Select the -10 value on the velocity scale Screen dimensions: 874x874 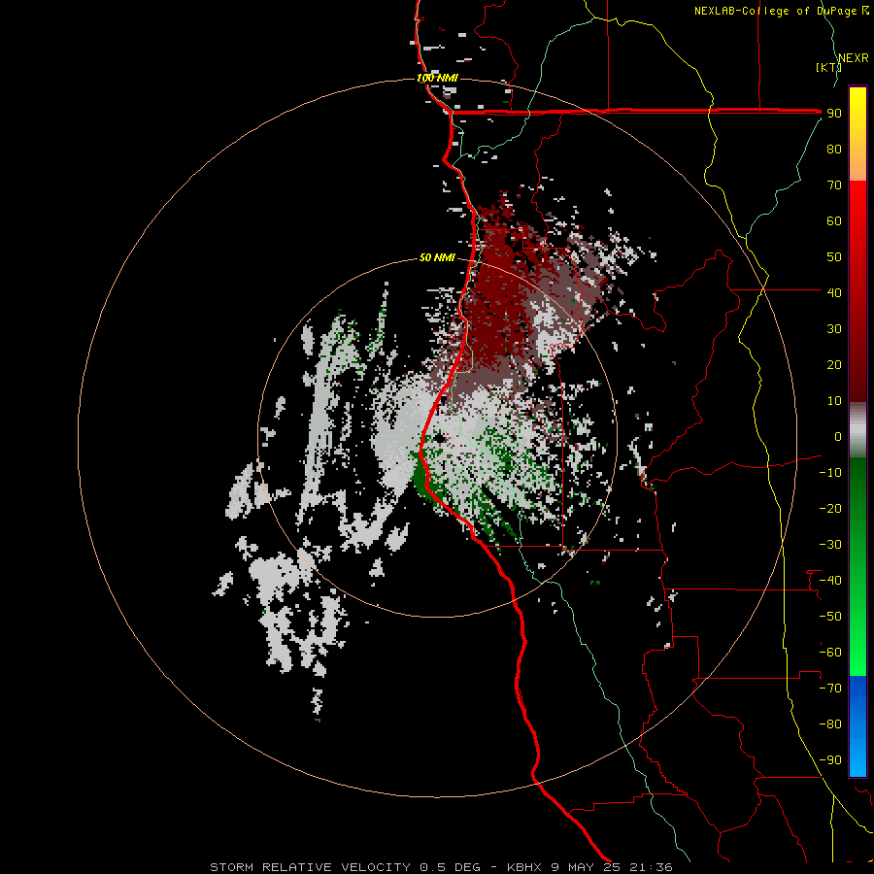click(830, 473)
